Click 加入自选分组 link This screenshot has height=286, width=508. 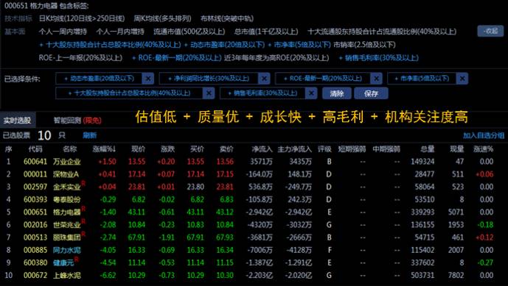pyautogui.click(x=484, y=136)
